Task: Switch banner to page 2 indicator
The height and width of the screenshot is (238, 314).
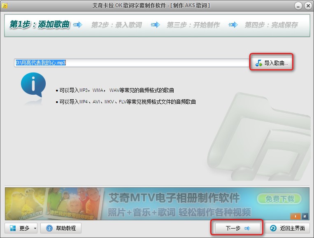Action: point(305,216)
